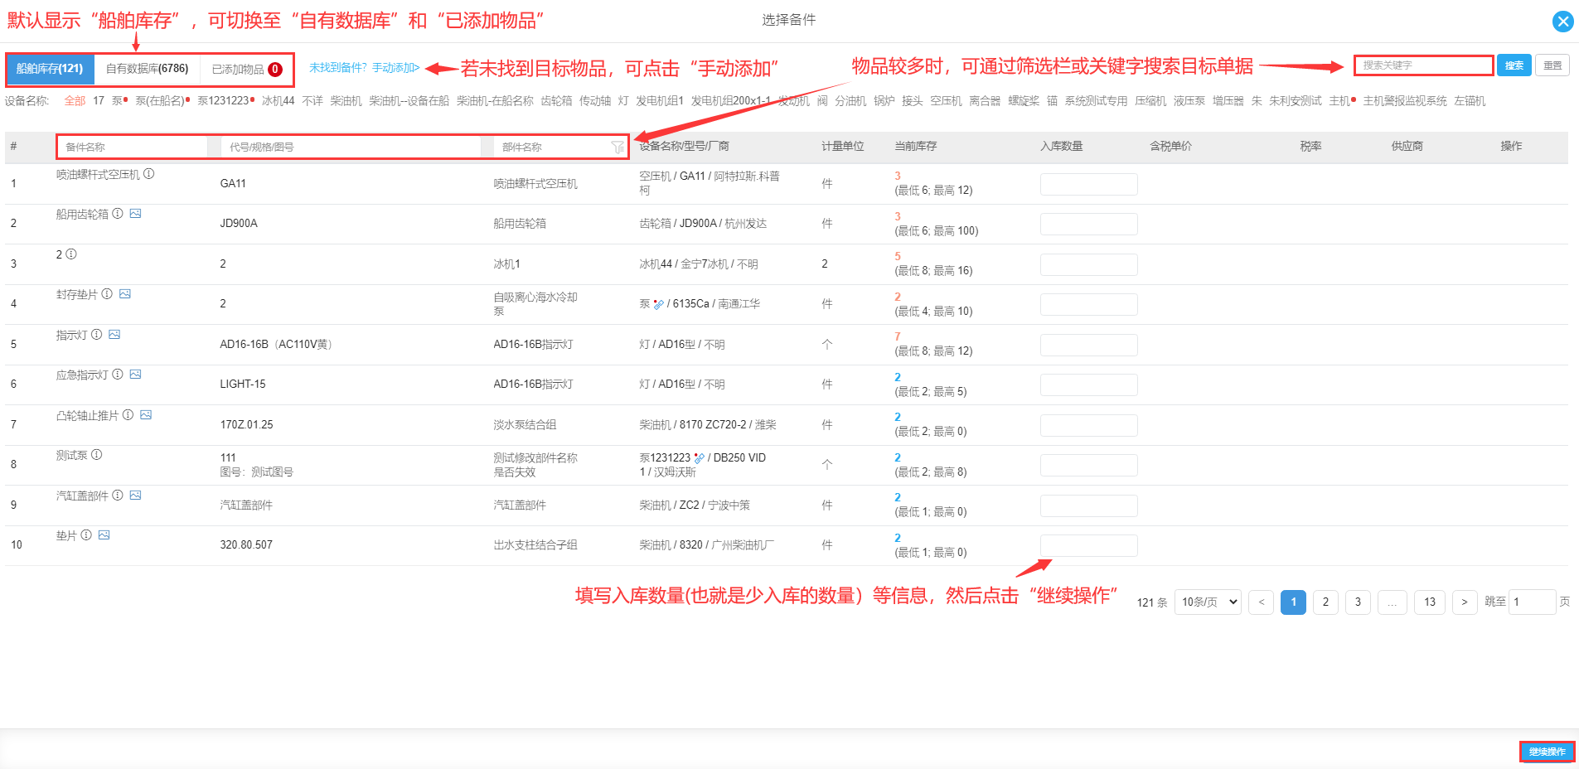1579x769 pixels.
Task: Filter equipment by 螺旋桨
Action: coord(1024,101)
